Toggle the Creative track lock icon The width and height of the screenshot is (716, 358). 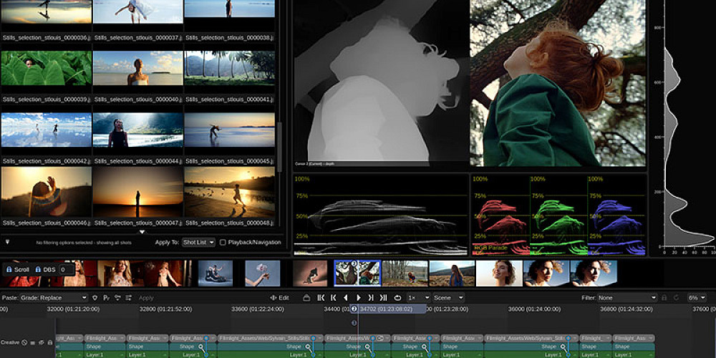click(x=50, y=342)
